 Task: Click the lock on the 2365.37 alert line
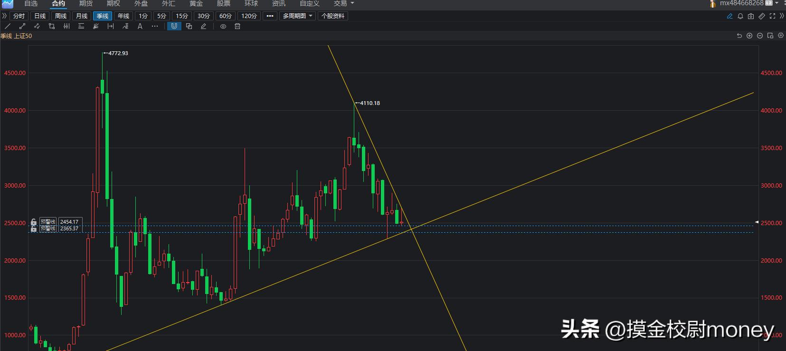point(34,228)
